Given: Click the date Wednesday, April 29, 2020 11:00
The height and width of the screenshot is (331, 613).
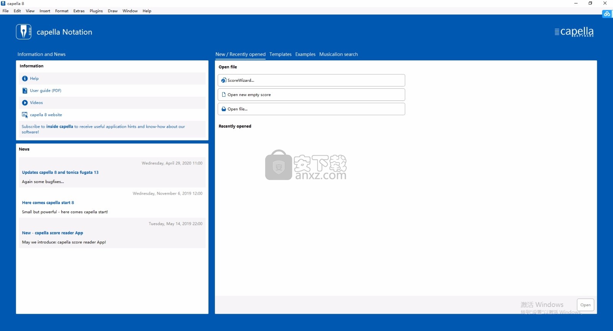Looking at the screenshot, I should pos(172,163).
